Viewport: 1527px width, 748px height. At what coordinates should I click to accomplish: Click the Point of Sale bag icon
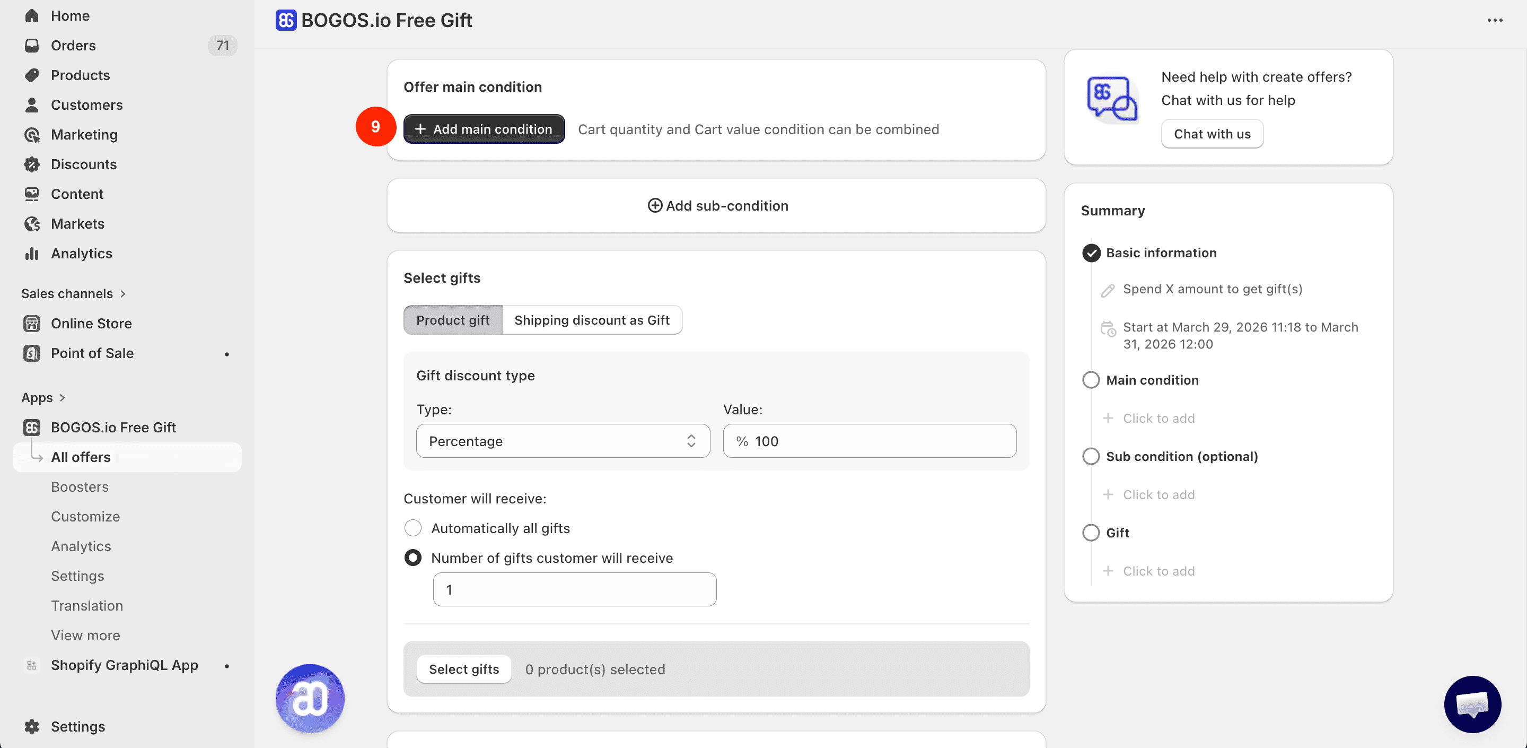[x=32, y=353]
